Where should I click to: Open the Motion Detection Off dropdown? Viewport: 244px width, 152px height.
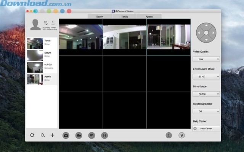coord(206,111)
